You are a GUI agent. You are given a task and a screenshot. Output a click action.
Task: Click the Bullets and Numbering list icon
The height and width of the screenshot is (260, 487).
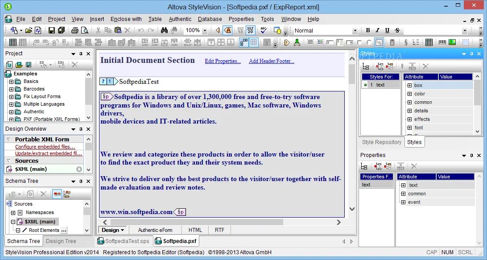[416, 42]
